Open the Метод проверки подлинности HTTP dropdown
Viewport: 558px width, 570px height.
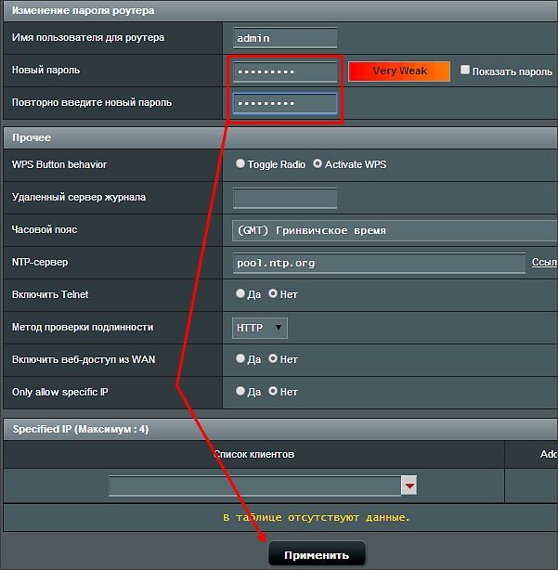point(260,328)
